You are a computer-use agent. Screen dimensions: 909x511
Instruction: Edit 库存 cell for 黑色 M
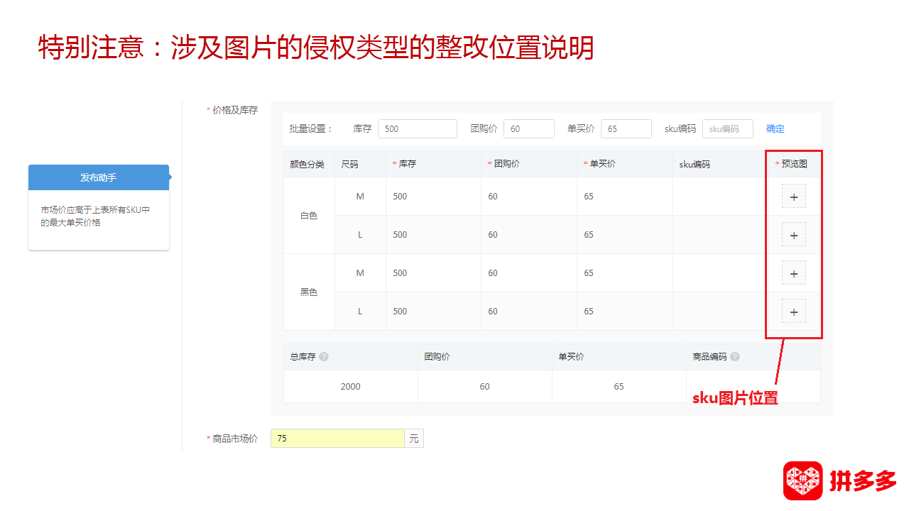click(433, 273)
